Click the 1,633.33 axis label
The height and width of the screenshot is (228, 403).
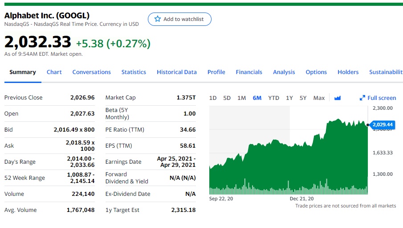(383, 153)
